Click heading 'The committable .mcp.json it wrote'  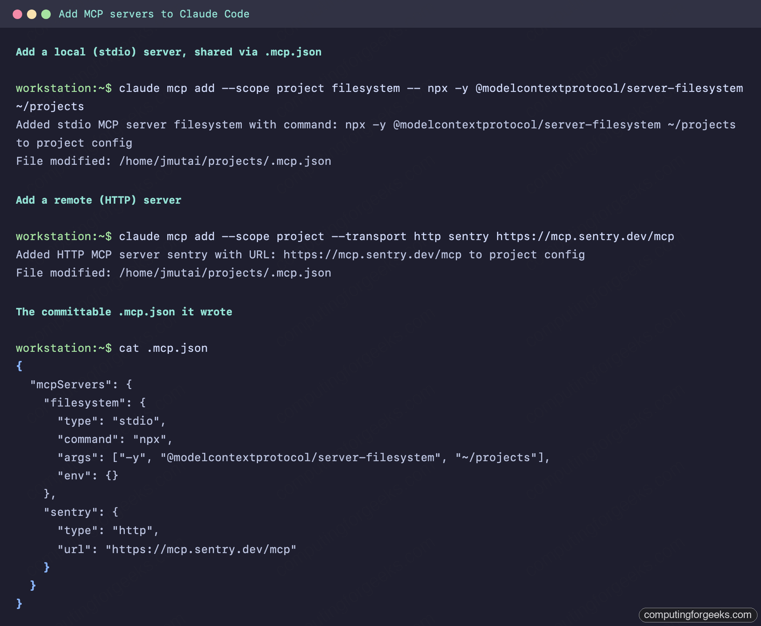click(124, 312)
